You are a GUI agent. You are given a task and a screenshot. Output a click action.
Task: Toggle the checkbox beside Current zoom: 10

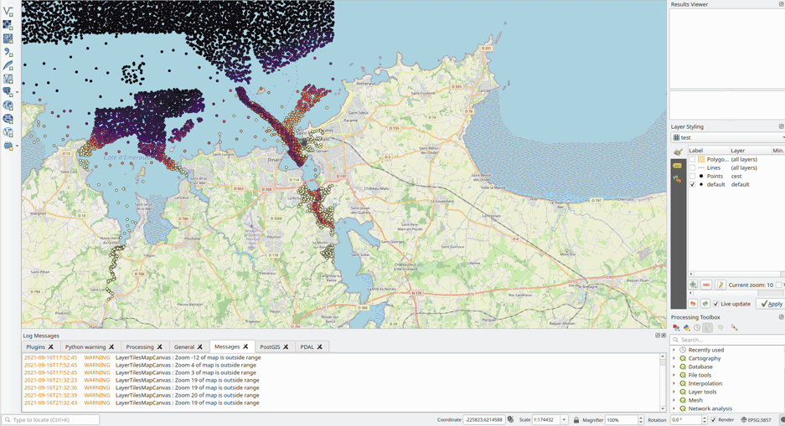[778, 285]
